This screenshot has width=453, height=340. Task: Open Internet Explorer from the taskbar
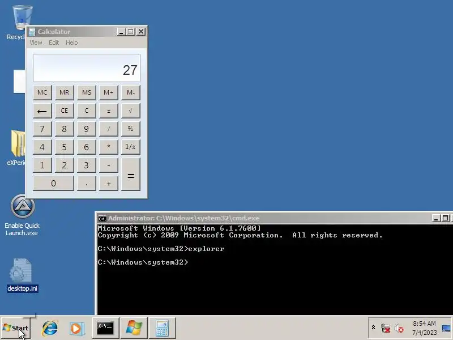[50, 328]
